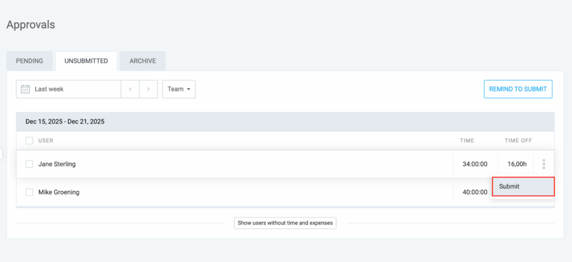Click the calendar icon in the date picker

tap(25, 89)
